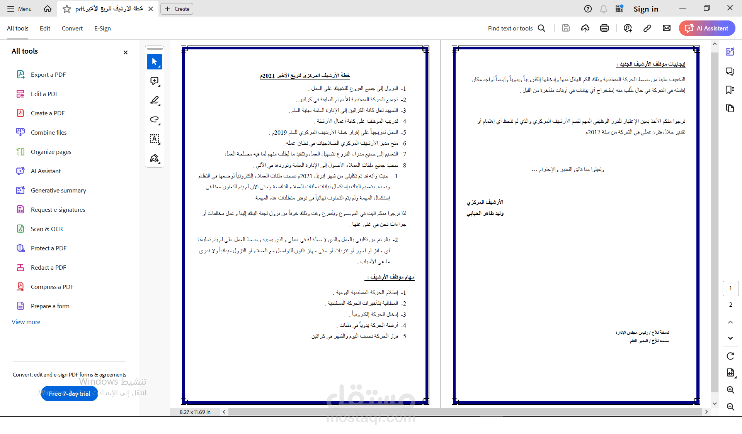Viewport: 742px width, 434px height.
Task: Open the notifications bell icon
Action: pos(604,9)
